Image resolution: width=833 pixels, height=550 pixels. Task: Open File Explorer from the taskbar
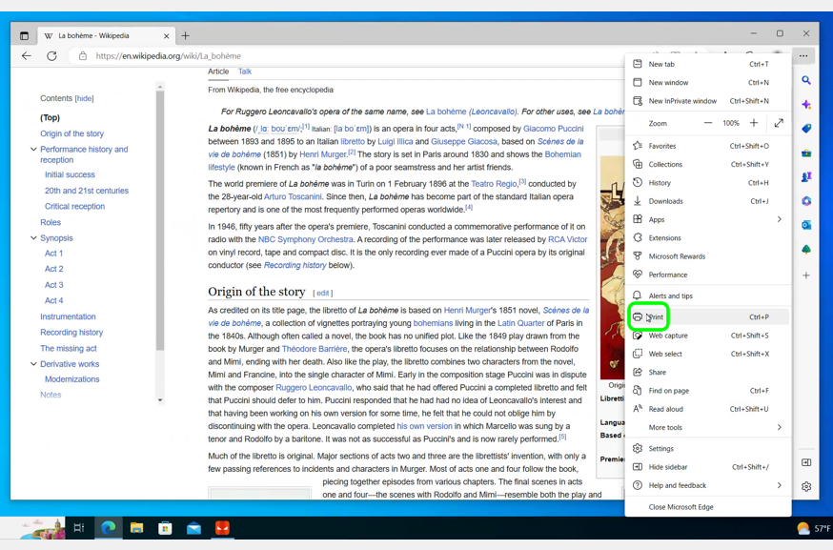tap(136, 528)
